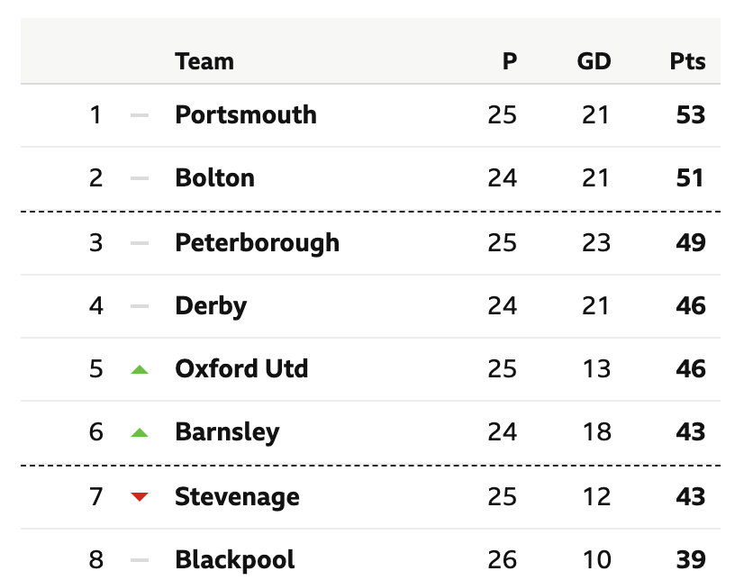Select Oxford Utd team name

[x=241, y=368]
